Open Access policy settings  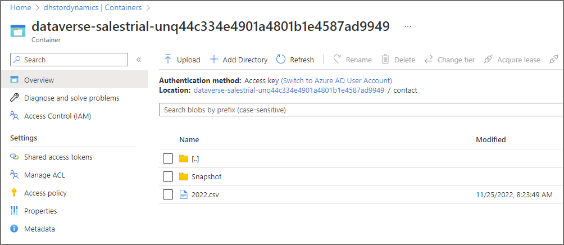tap(46, 193)
